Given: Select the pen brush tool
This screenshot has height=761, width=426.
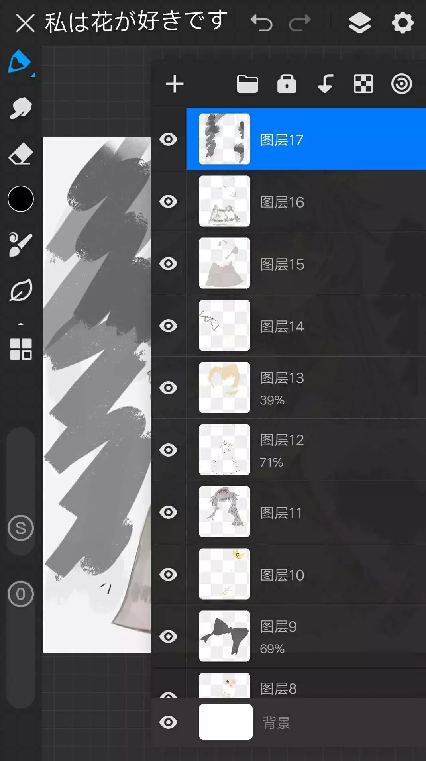Looking at the screenshot, I should [x=20, y=62].
